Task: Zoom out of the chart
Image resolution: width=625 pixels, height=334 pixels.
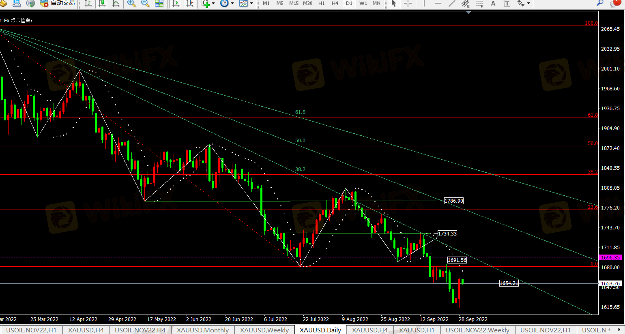Action: coord(145,3)
